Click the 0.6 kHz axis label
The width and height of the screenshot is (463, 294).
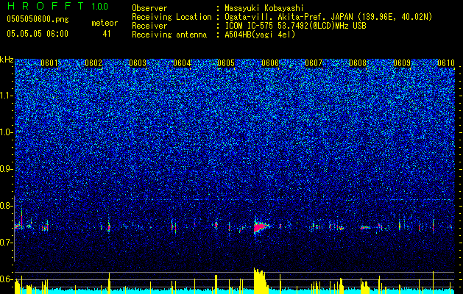pyautogui.click(x=7, y=279)
